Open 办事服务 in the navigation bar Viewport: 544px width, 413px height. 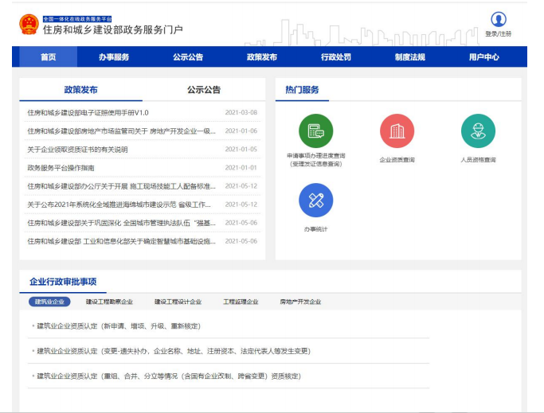(114, 57)
